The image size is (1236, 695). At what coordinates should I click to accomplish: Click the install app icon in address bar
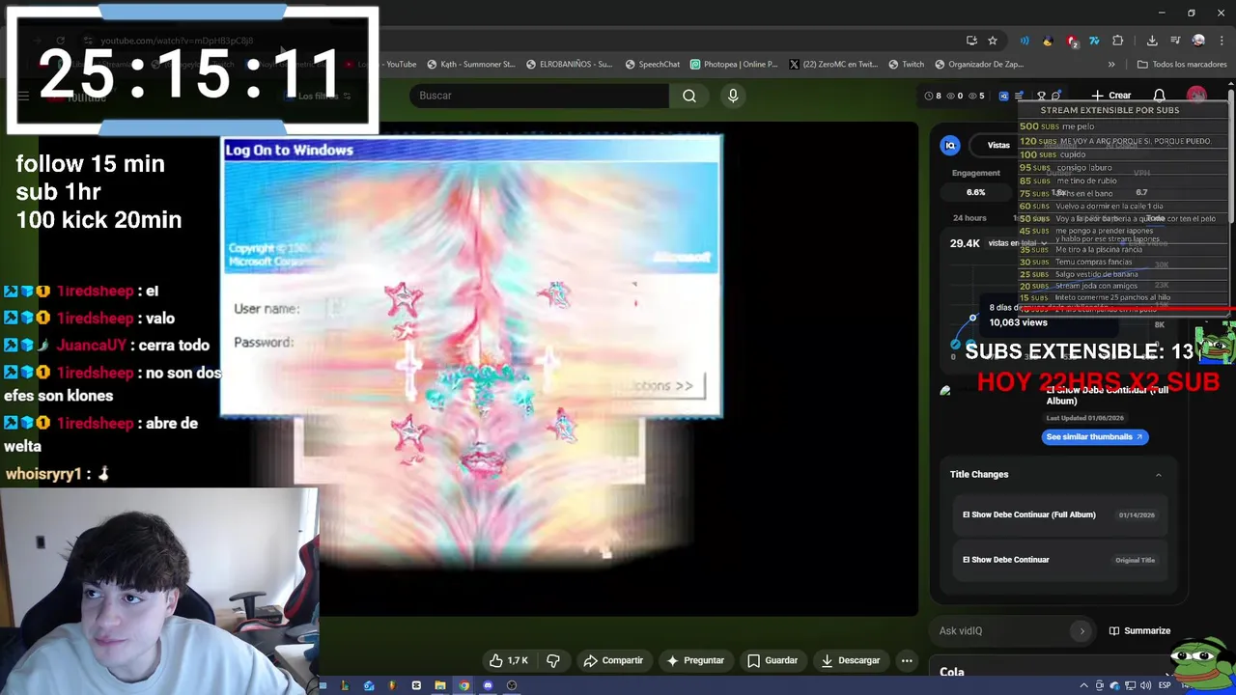(971, 41)
